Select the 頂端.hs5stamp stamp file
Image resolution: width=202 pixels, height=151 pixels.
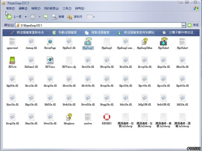point(182,120)
